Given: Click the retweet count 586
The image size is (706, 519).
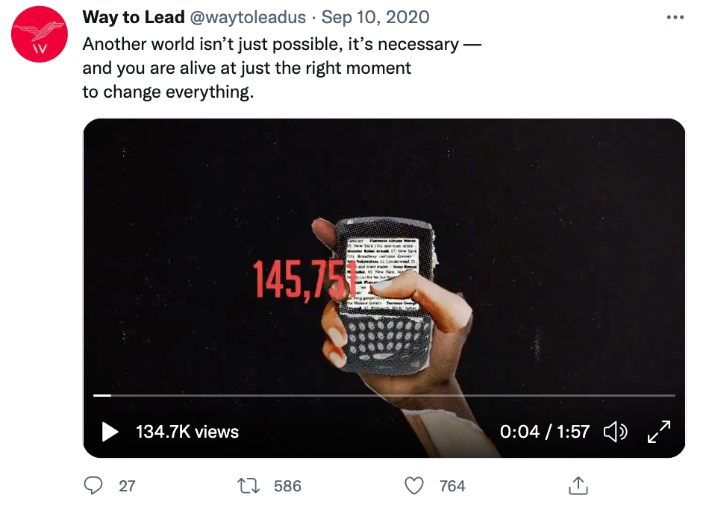Looking at the screenshot, I should 287,486.
